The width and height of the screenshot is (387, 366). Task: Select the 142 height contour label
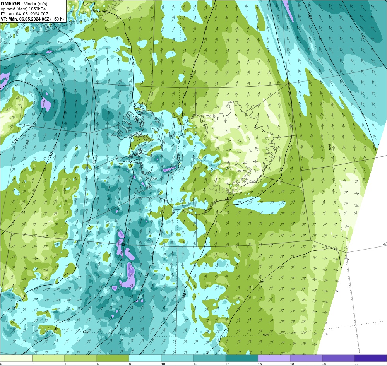tap(363, 36)
